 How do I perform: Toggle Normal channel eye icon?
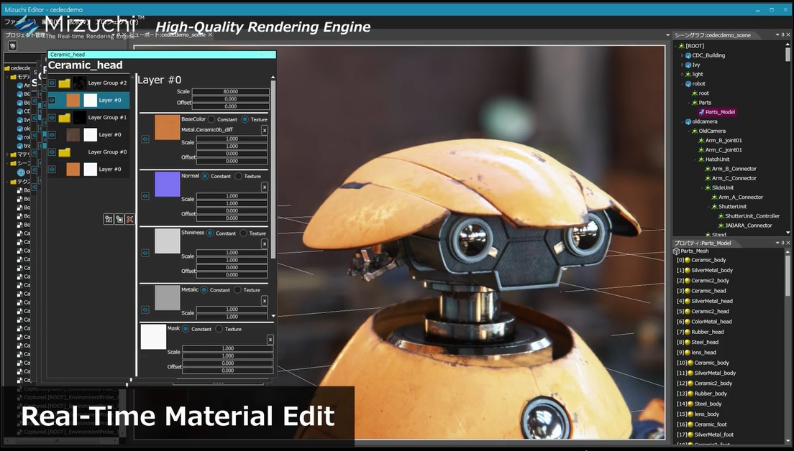click(145, 195)
